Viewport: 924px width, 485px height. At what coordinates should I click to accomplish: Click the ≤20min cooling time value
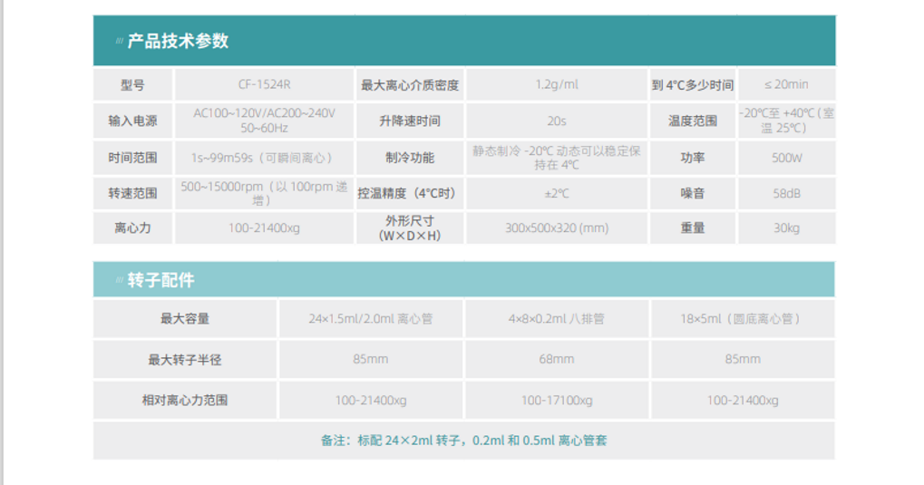[x=785, y=85]
